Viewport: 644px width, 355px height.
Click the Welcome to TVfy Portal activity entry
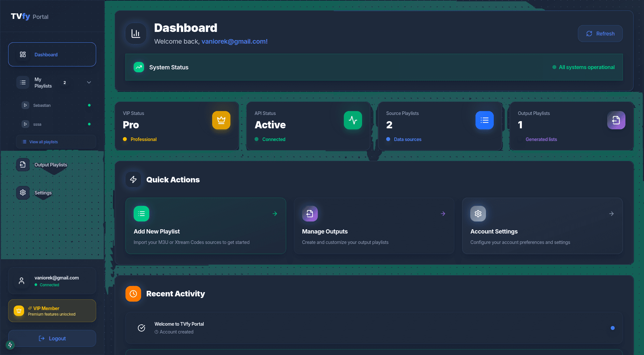(x=374, y=328)
